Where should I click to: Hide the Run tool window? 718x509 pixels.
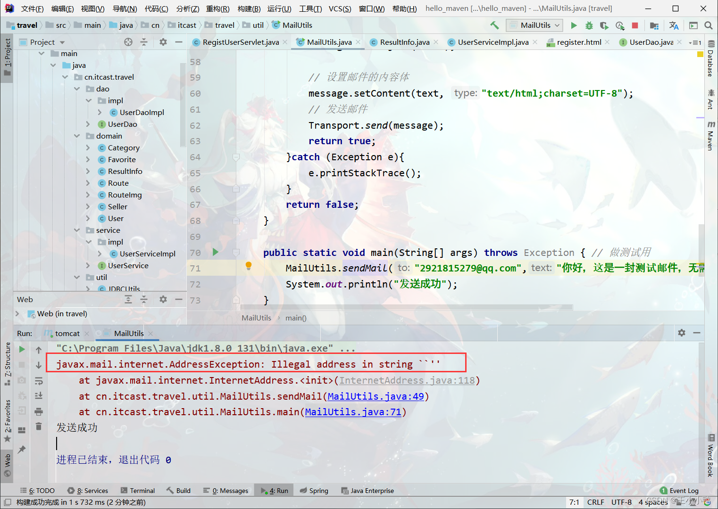(x=697, y=333)
